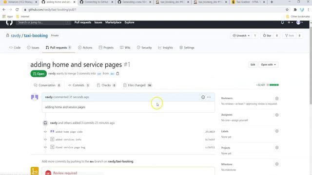This screenshot has height=175, width=312.
Task: Click the Fork button
Action: click(290, 35)
